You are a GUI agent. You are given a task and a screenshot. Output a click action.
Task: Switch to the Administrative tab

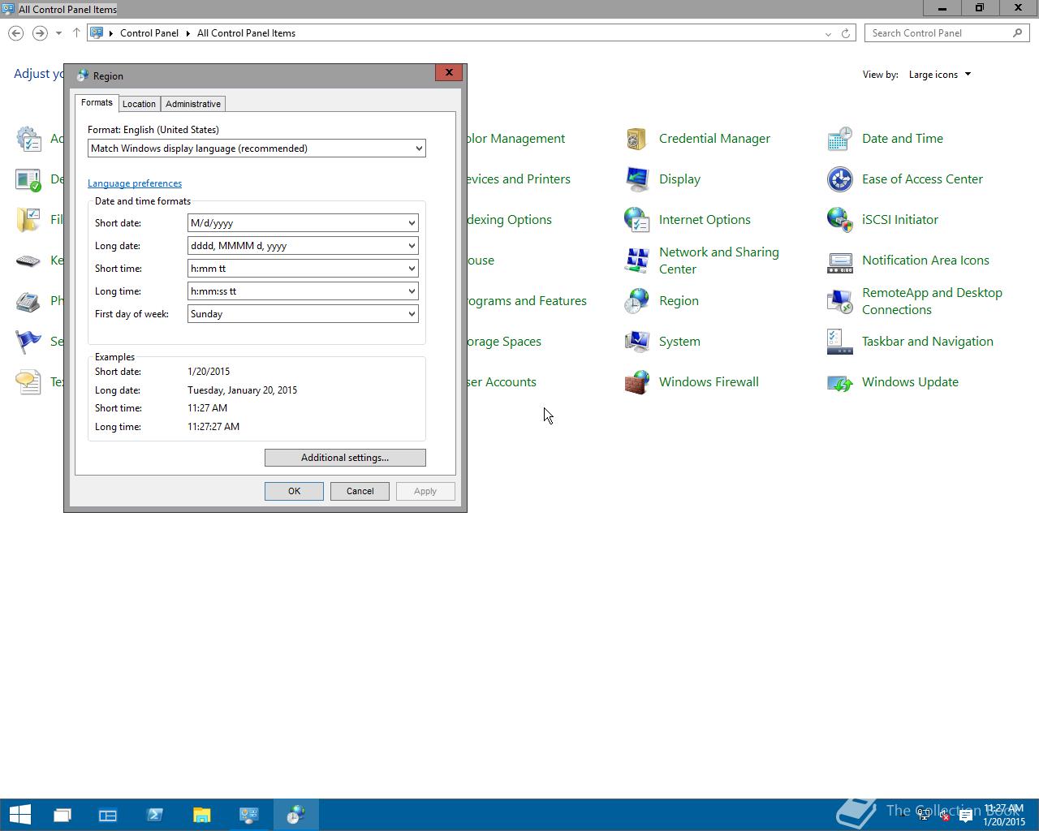pos(193,104)
